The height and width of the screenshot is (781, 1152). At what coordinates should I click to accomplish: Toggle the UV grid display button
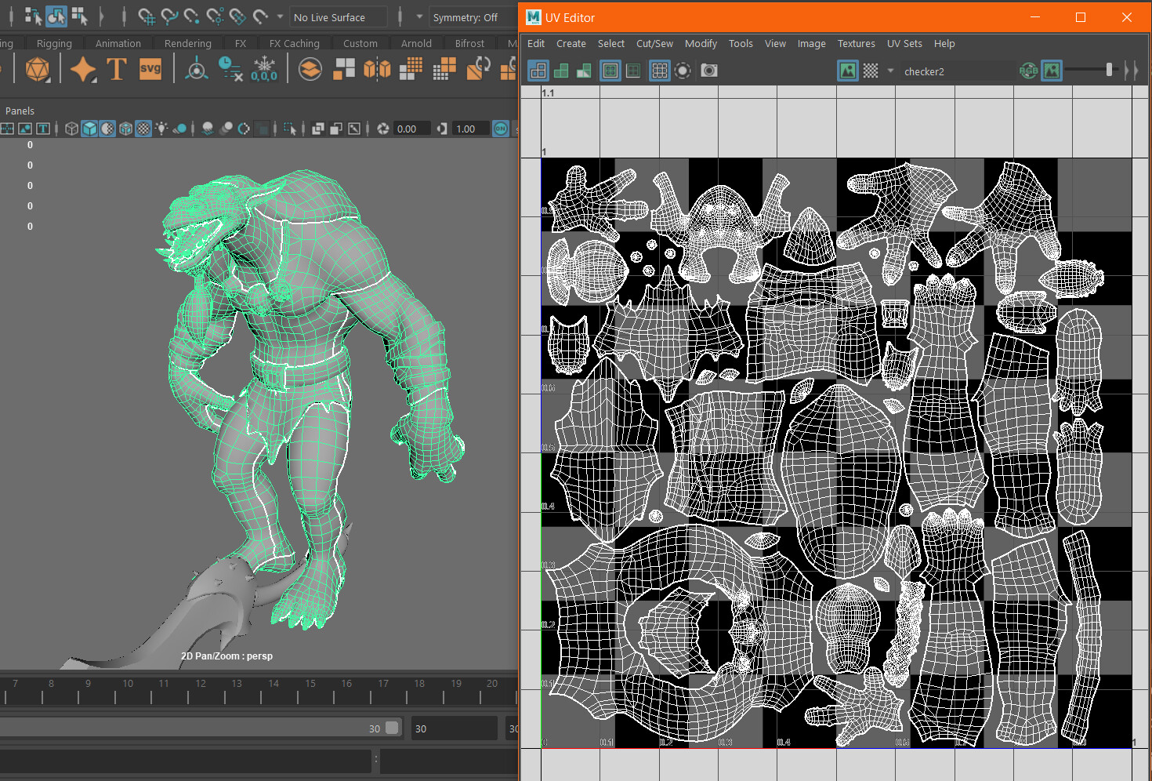click(x=660, y=71)
